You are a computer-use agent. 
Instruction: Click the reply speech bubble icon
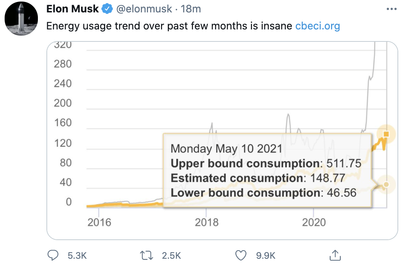[53, 255]
